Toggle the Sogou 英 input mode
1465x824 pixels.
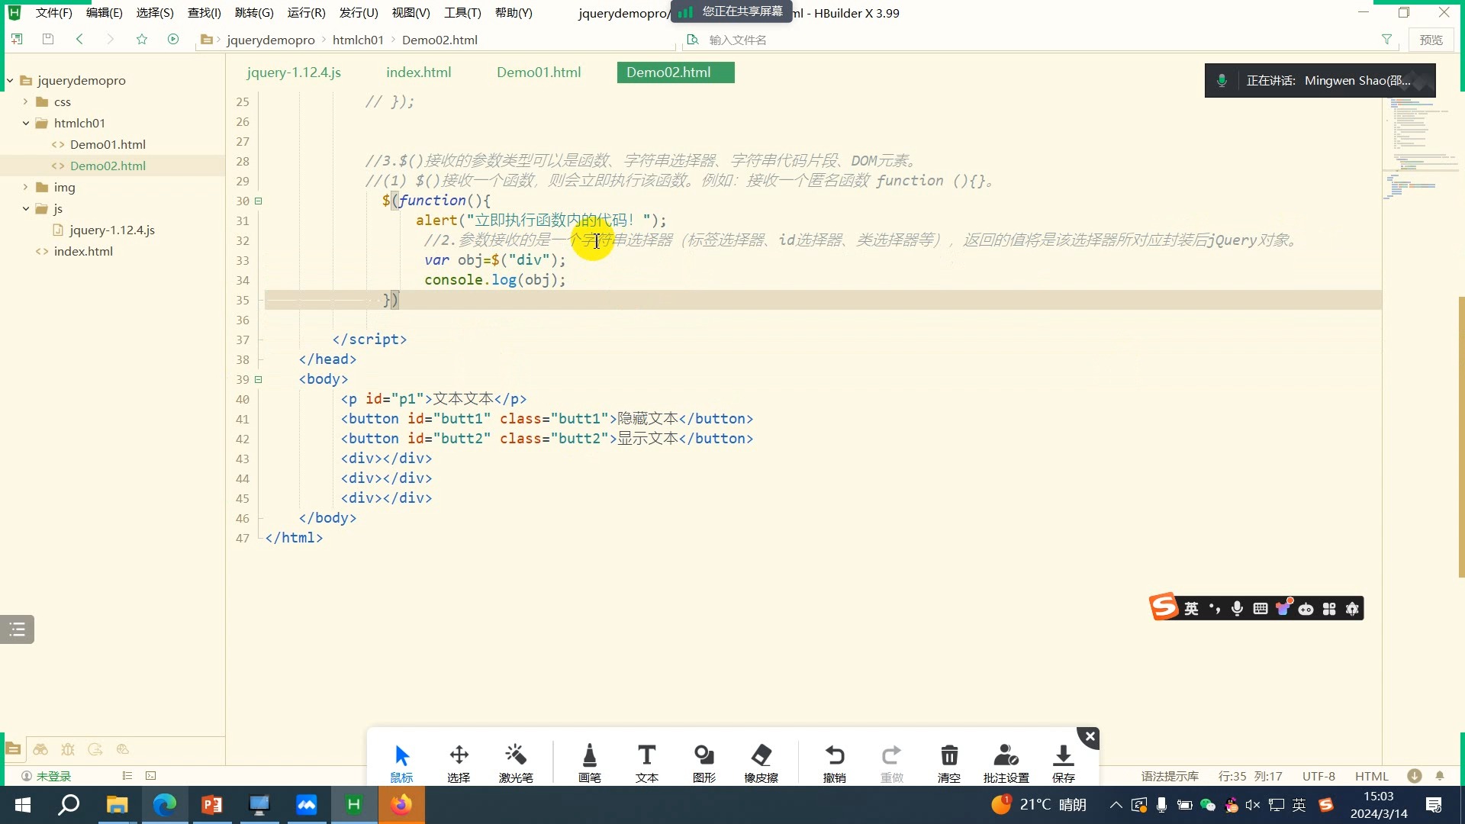[1191, 608]
